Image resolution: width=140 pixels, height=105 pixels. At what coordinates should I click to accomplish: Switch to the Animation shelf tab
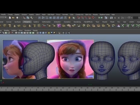pyautogui.click(x=57, y=22)
